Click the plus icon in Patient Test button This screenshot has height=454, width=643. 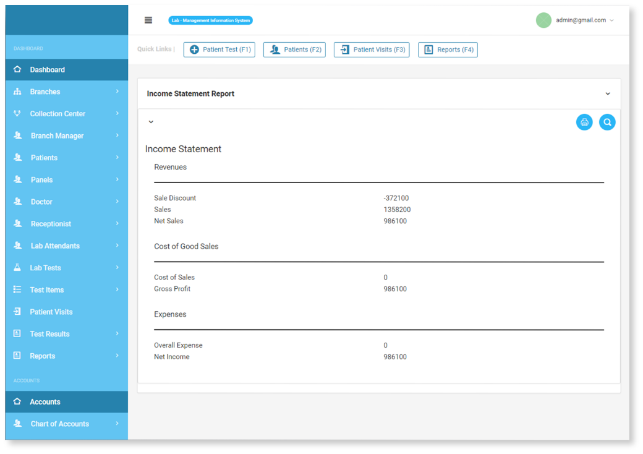pyautogui.click(x=194, y=49)
